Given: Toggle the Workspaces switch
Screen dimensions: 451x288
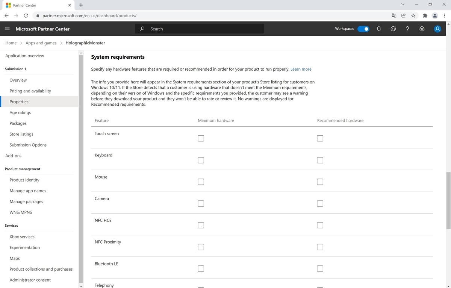Looking at the screenshot, I should coord(363,29).
